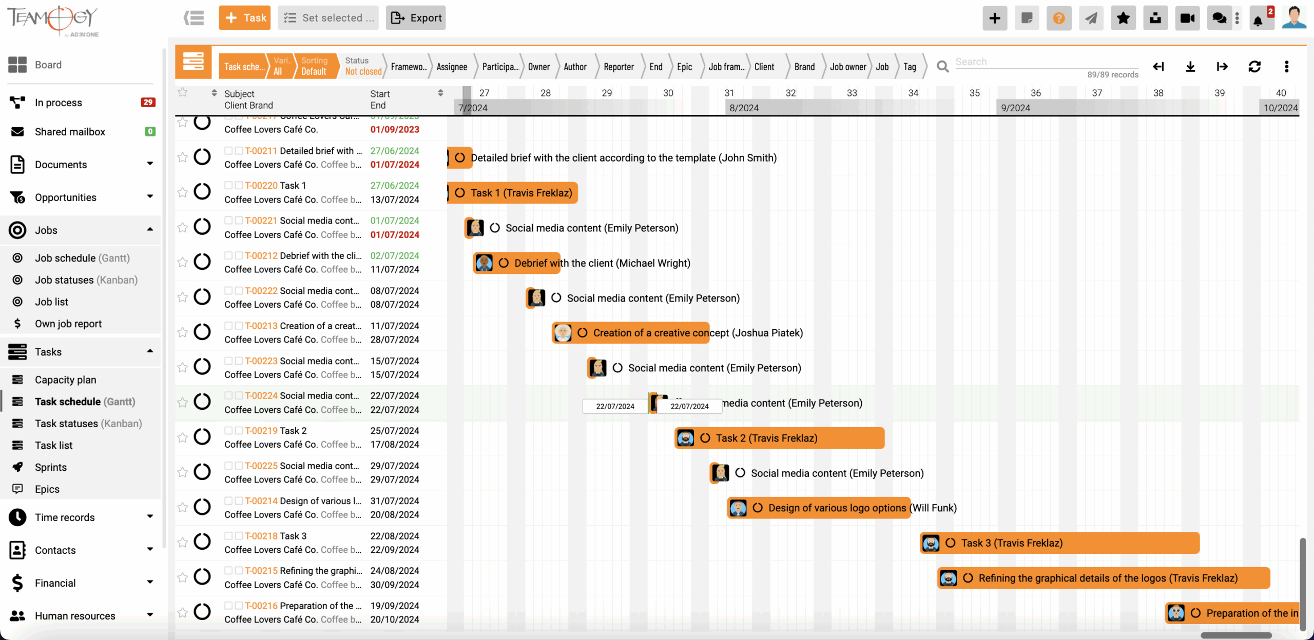Click the Export button

tap(415, 17)
